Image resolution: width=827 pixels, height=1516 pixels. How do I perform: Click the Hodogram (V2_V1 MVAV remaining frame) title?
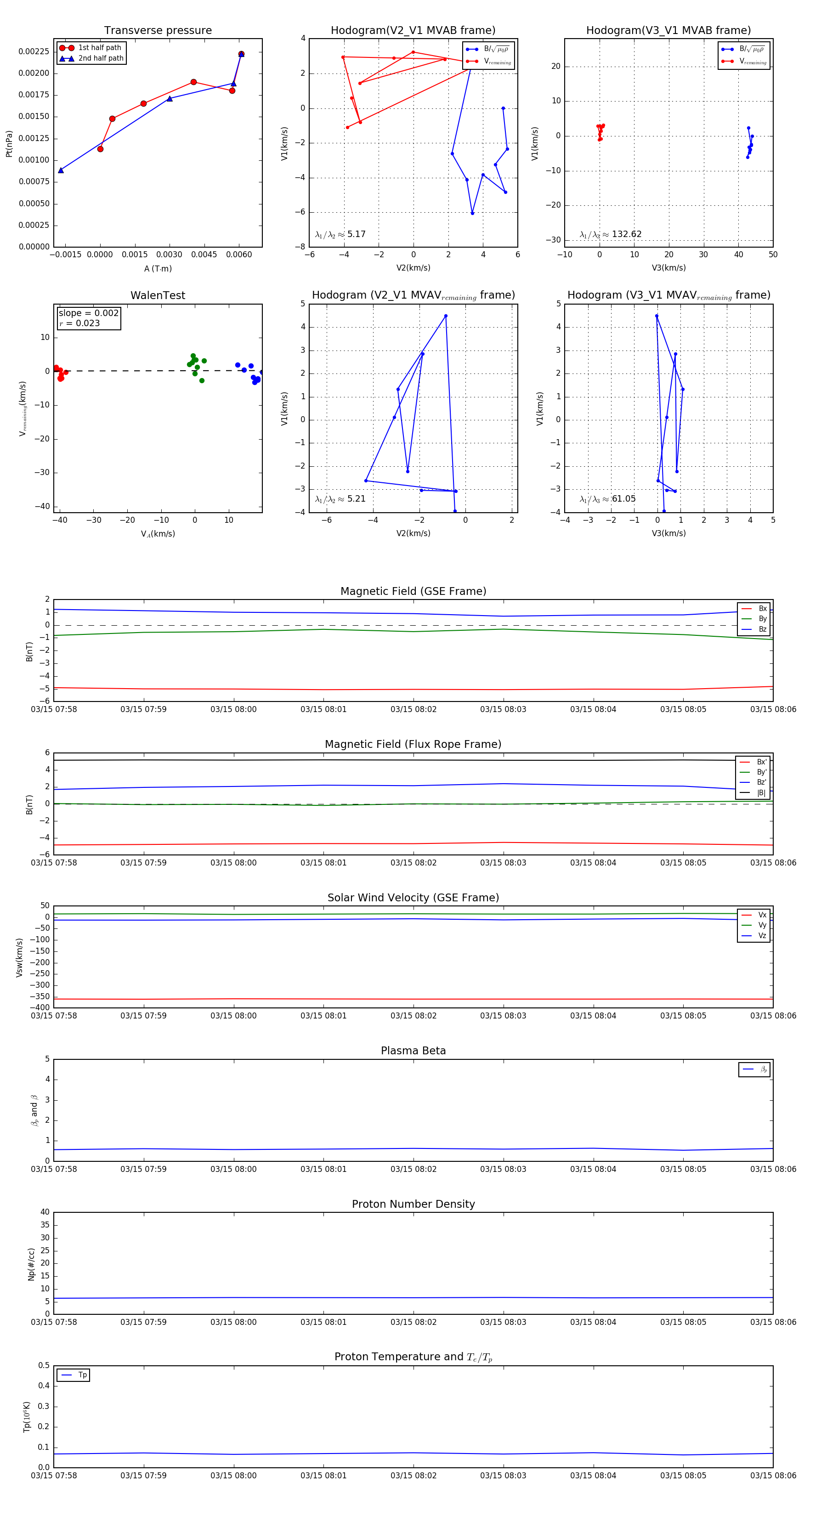[413, 295]
